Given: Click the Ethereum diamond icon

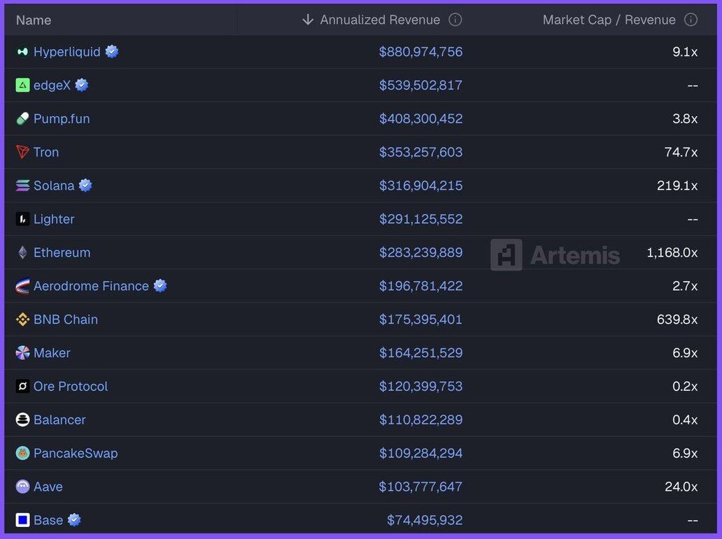Looking at the screenshot, I should (x=22, y=252).
